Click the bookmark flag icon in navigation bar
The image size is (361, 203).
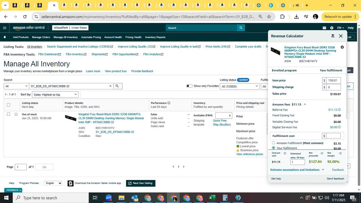coord(4,37)
